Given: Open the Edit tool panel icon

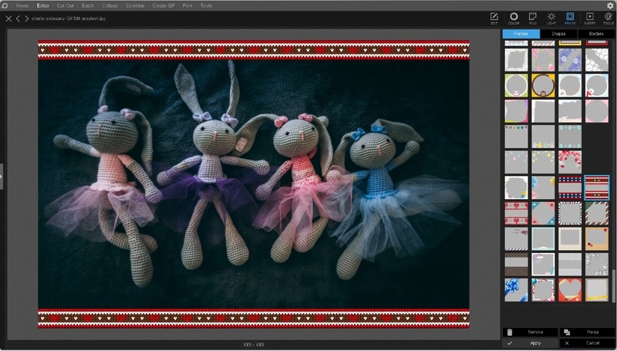Looking at the screenshot, I should (494, 17).
